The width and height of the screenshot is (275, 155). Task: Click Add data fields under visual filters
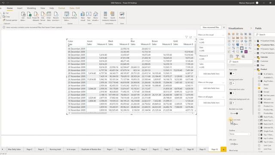click(x=211, y=74)
